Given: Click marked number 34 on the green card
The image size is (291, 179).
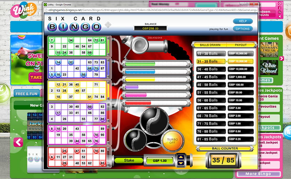Looking at the screenshot, I should coord(71,40).
